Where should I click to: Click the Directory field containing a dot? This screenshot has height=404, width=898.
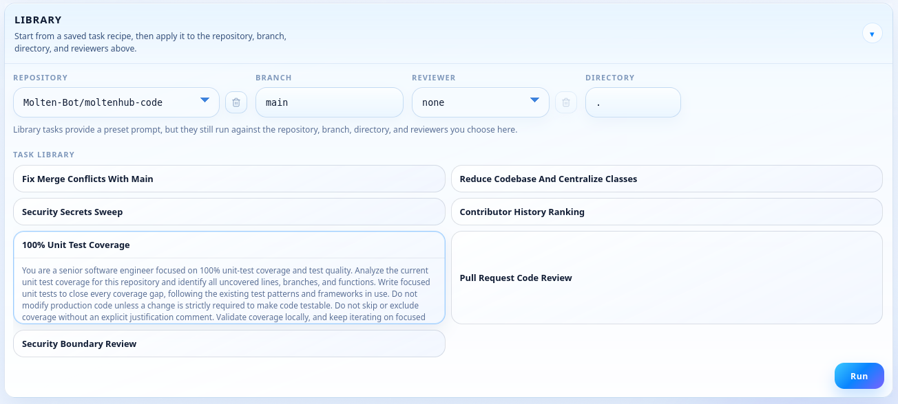[x=633, y=102]
